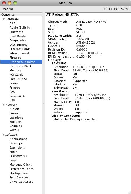Click the yellow minimize window button
Viewport: 131px width, 194px height.
click(10, 3)
